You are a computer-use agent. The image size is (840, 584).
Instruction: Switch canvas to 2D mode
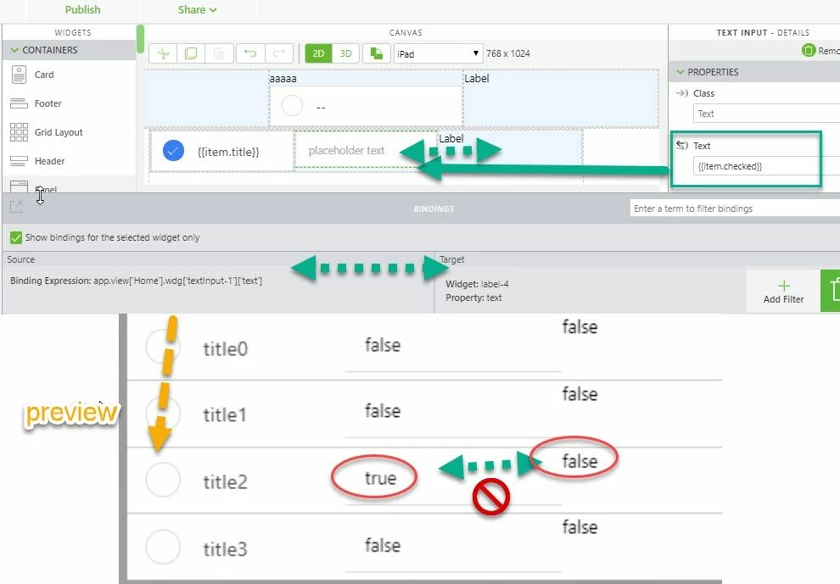[x=318, y=53]
